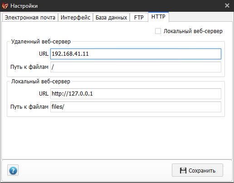Click the Удаленный веб-сервер group heading
Image resolution: width=234 pixels, height=183 pixels.
point(41,42)
